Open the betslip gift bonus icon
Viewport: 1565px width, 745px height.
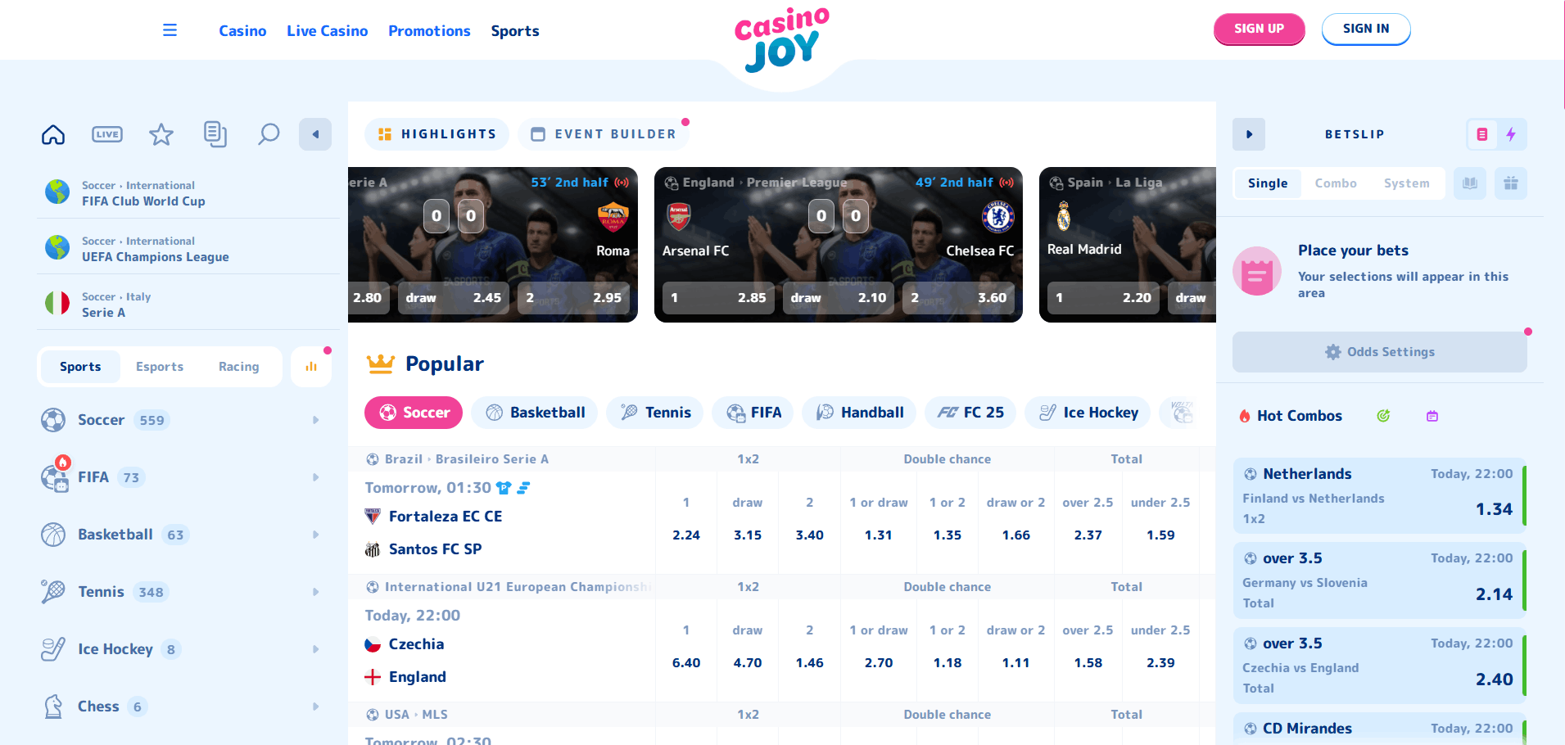[1511, 183]
